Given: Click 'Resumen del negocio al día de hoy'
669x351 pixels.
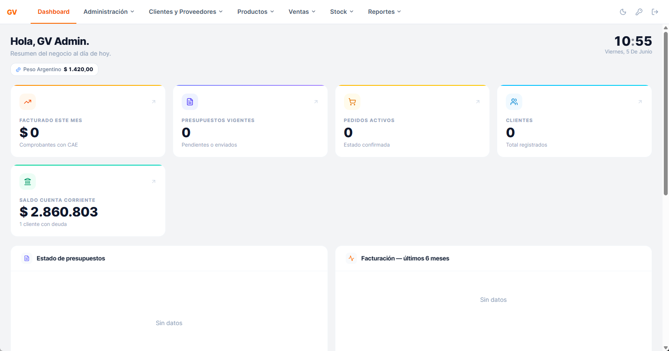Looking at the screenshot, I should (60, 53).
